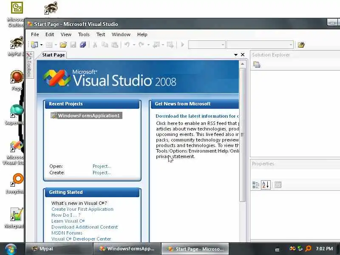Open the Toolbox side tab
The height and width of the screenshot is (255, 340).
tap(29, 65)
